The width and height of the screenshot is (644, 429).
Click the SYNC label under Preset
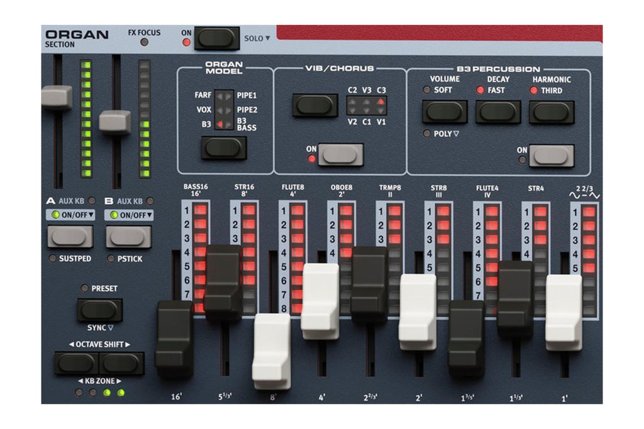pos(100,328)
